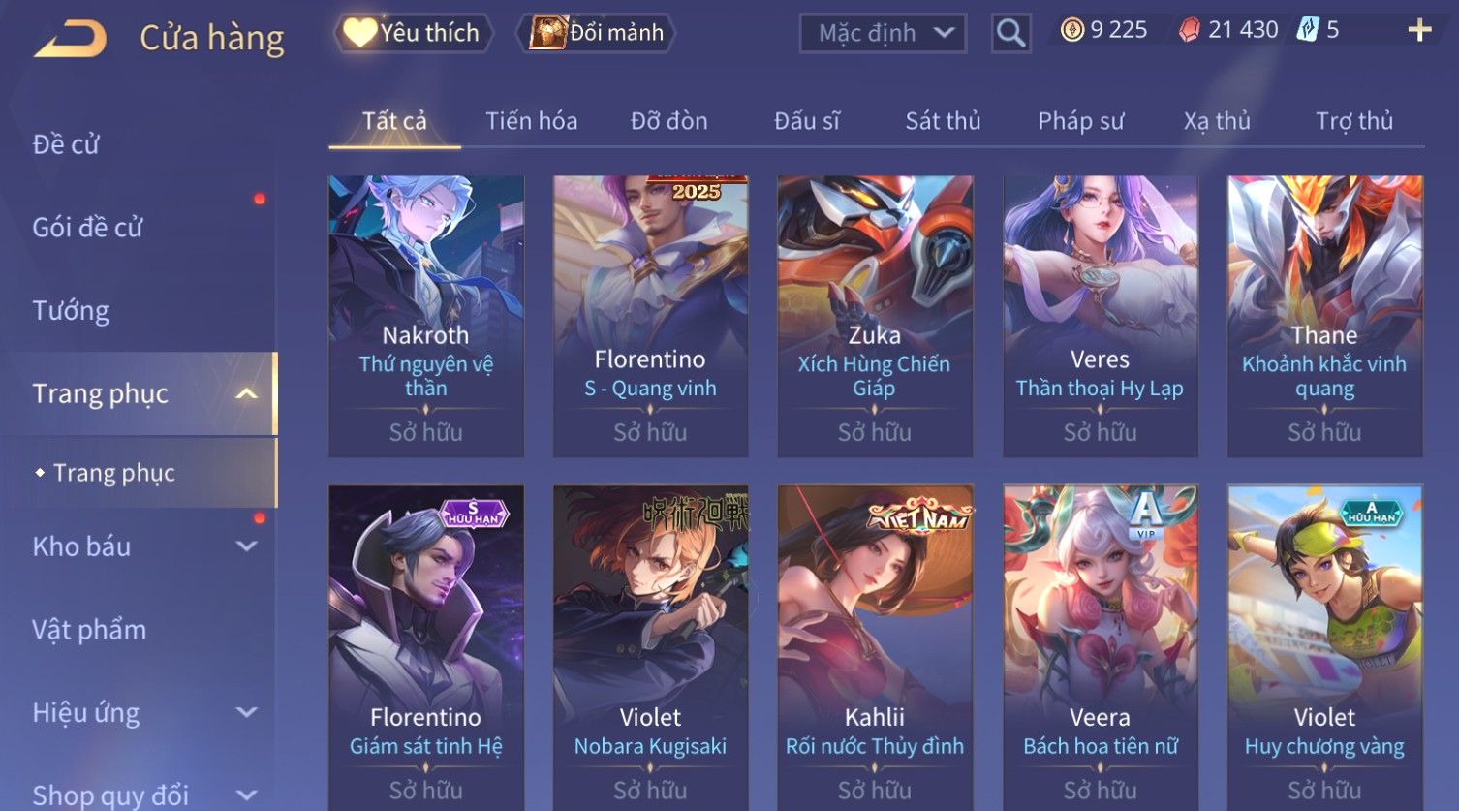Open Tướng in the sidebar
Screen dimensions: 1459x811
pyautogui.click(x=71, y=311)
